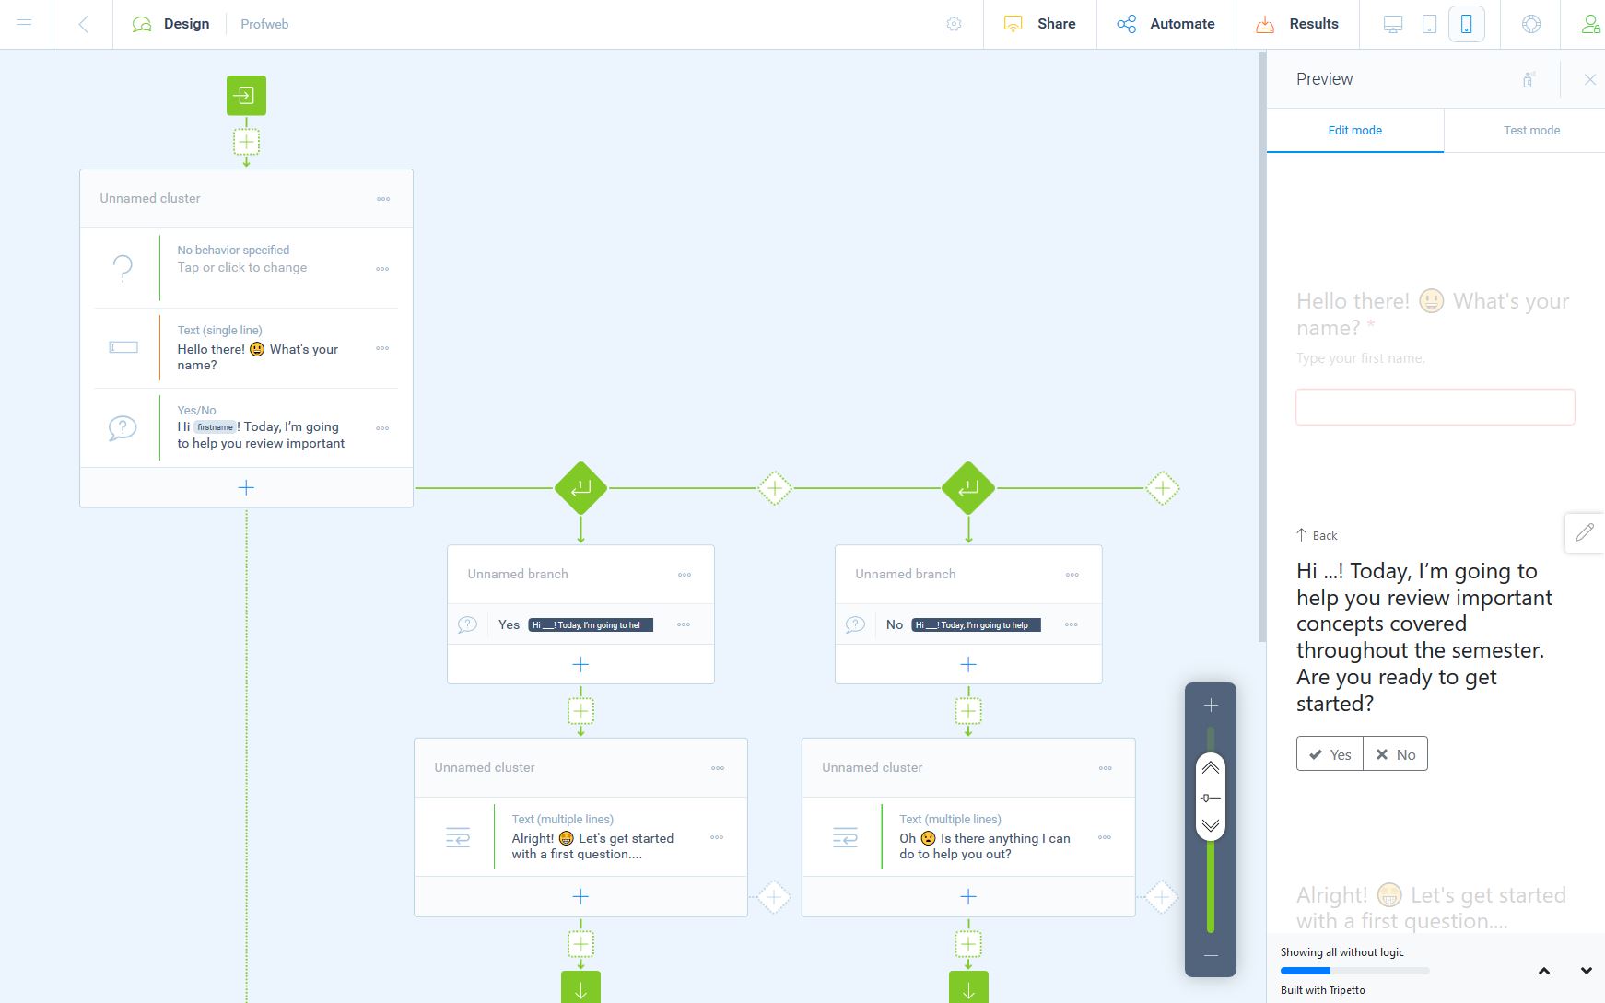This screenshot has width=1605, height=1003.
Task: Click the preview clear spray icon
Action: click(x=1529, y=80)
